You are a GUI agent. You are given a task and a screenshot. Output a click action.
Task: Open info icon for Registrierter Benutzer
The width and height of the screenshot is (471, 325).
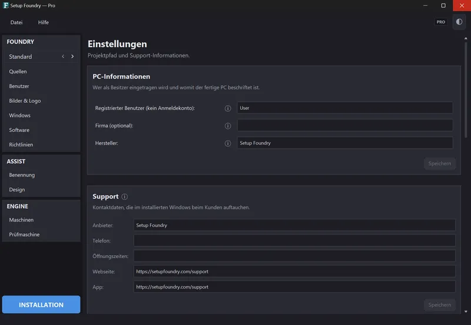coord(228,108)
